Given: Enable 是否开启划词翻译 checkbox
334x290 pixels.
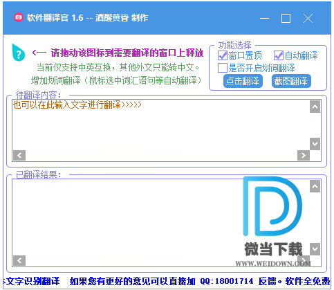Looking at the screenshot, I should 223,68.
